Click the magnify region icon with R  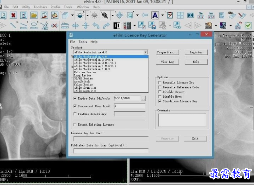[x=130, y=16]
